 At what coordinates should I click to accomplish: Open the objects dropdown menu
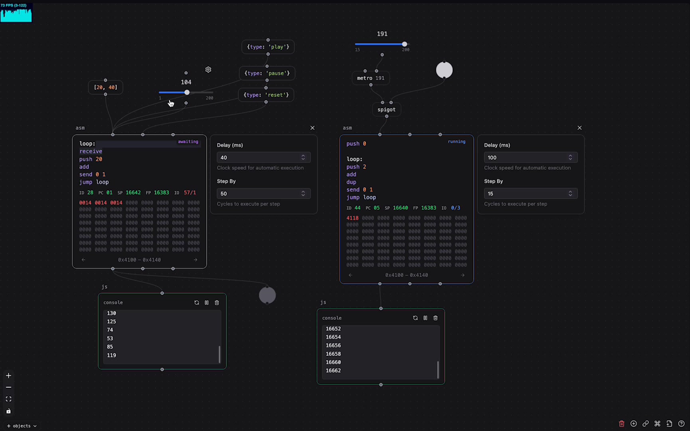(x=22, y=426)
